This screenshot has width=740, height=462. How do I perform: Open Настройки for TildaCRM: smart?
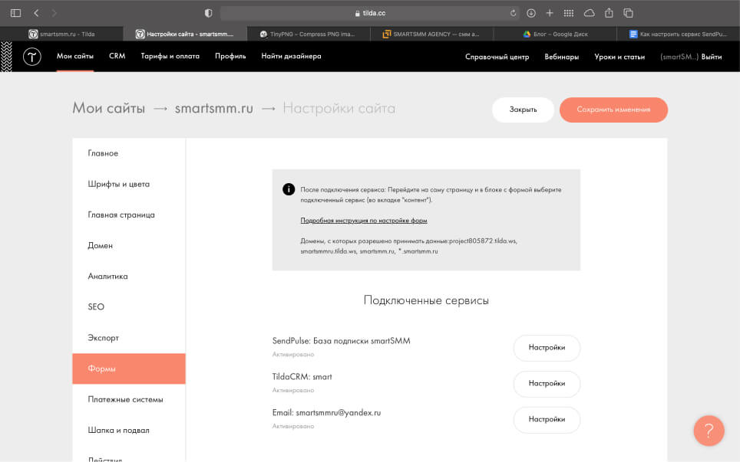(547, 384)
